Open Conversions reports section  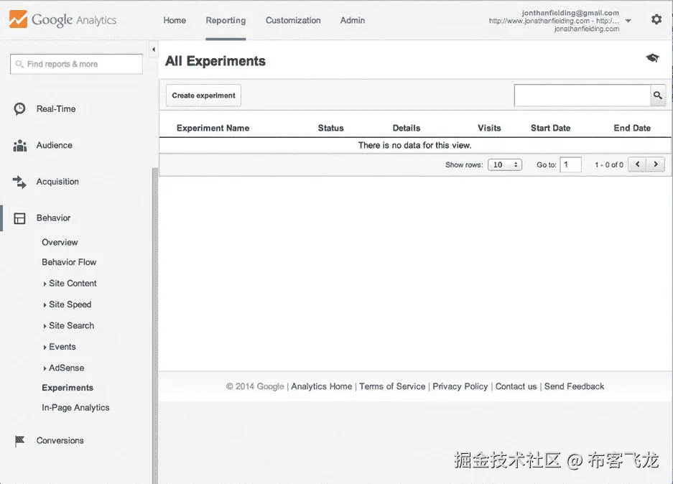point(60,441)
